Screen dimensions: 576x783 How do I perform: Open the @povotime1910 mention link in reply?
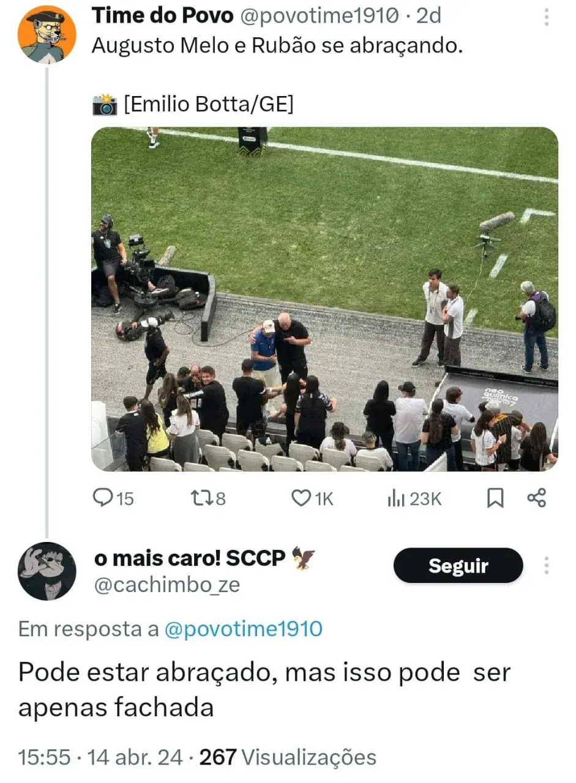coord(243,629)
